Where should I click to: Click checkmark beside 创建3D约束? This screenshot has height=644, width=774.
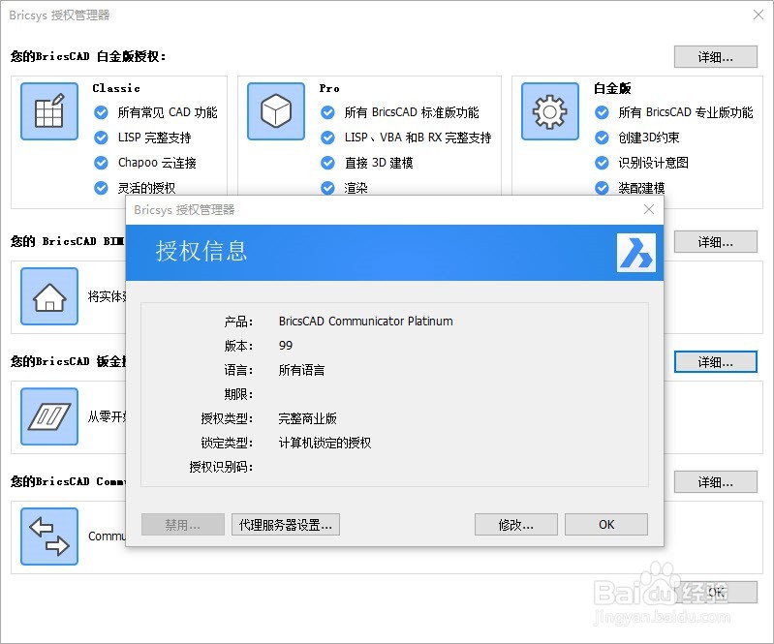(x=602, y=138)
